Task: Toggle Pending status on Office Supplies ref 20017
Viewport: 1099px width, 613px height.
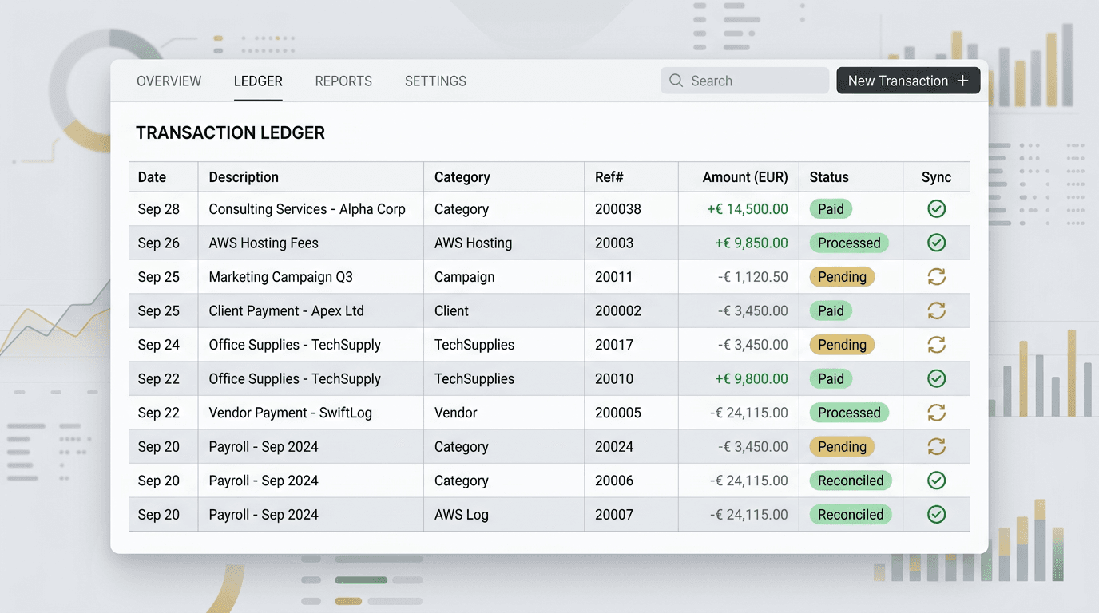Action: point(841,344)
